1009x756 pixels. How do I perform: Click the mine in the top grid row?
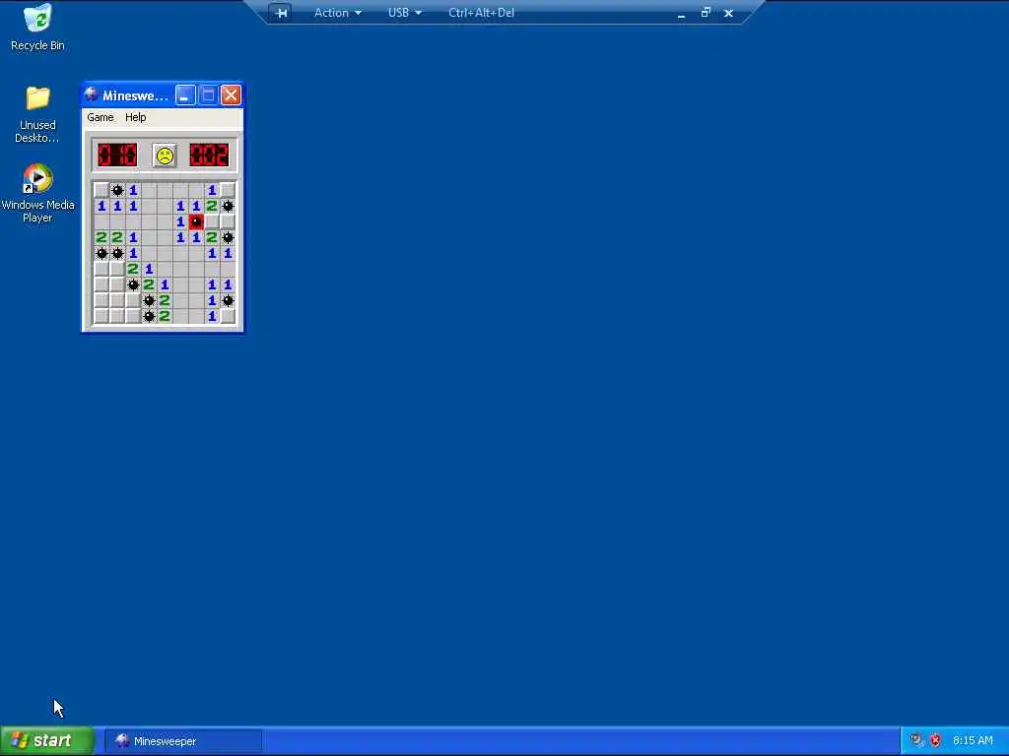(x=117, y=190)
